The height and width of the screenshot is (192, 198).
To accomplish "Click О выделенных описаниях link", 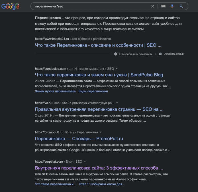I will 136,54.
